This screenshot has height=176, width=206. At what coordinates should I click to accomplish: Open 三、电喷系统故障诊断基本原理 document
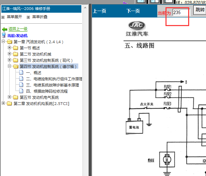(53, 85)
